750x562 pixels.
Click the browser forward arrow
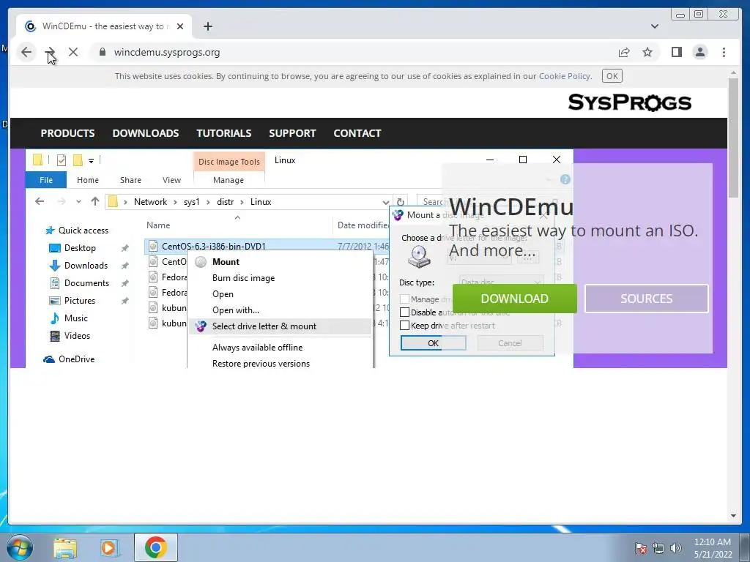50,52
